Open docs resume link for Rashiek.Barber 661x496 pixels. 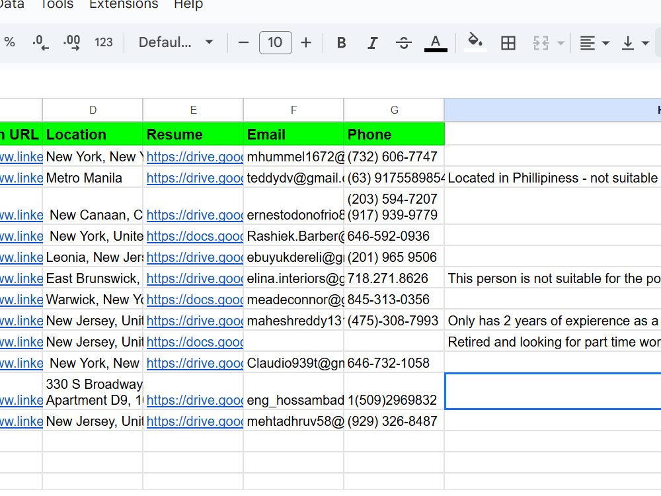195,236
